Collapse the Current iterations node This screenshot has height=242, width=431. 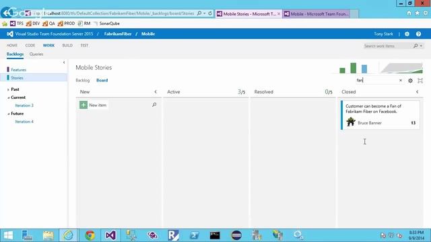coord(8,97)
